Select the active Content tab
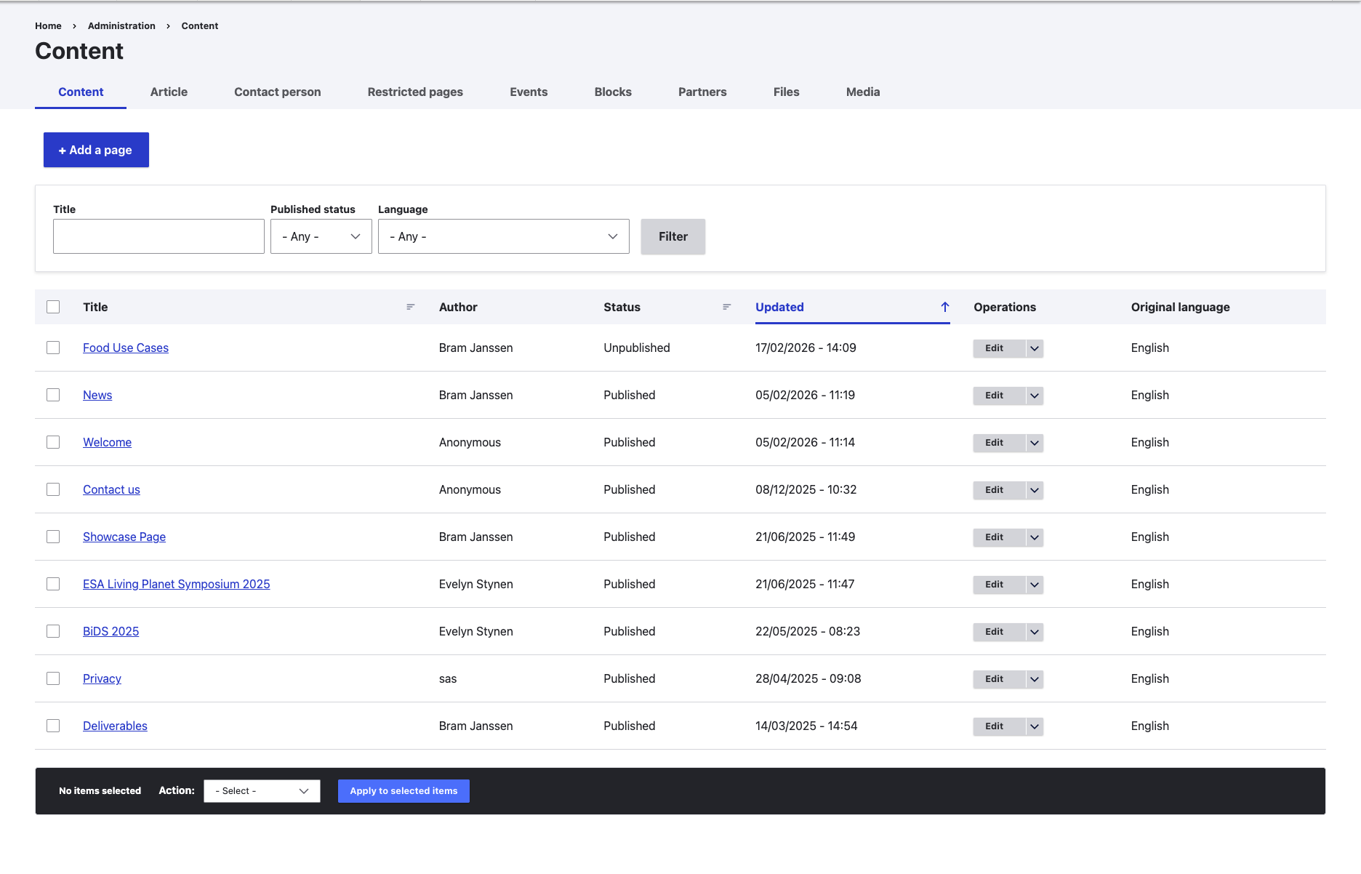 [x=81, y=92]
